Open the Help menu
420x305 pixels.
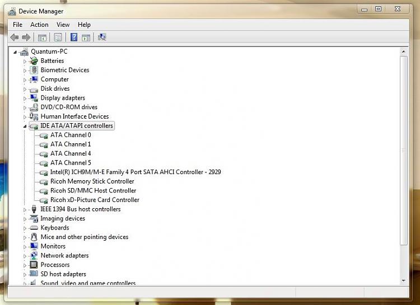coord(84,25)
